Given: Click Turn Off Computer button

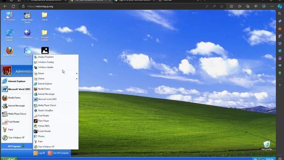Looking at the screenshot, I should 59,153.
